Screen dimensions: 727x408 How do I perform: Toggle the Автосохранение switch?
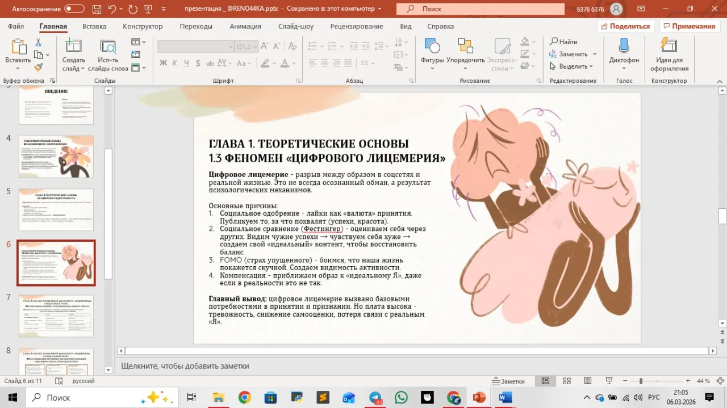[x=74, y=9]
